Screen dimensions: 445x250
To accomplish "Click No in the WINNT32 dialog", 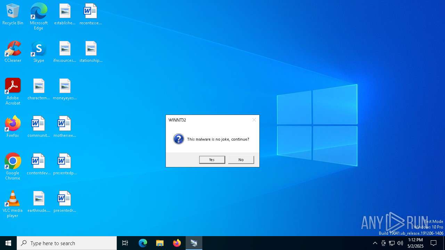I will (241, 160).
